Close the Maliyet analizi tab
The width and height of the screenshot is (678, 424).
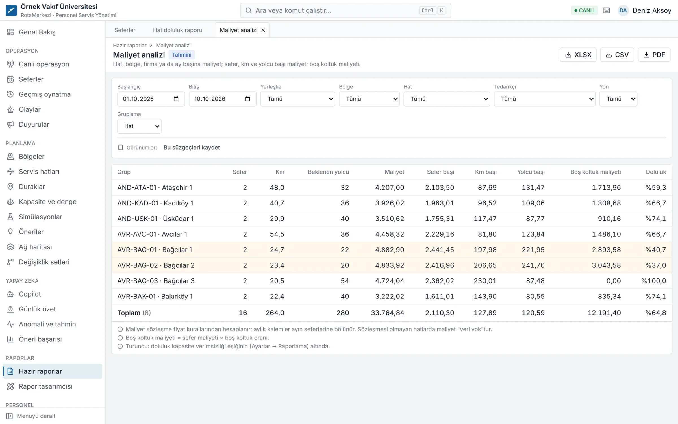[263, 30]
